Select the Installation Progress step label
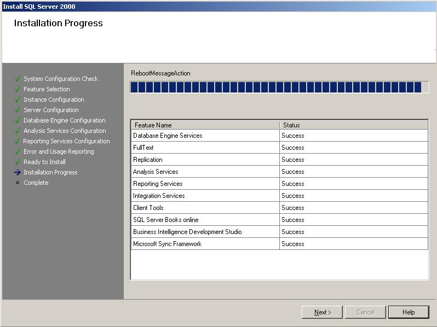The width and height of the screenshot is (437, 327). [x=50, y=172]
